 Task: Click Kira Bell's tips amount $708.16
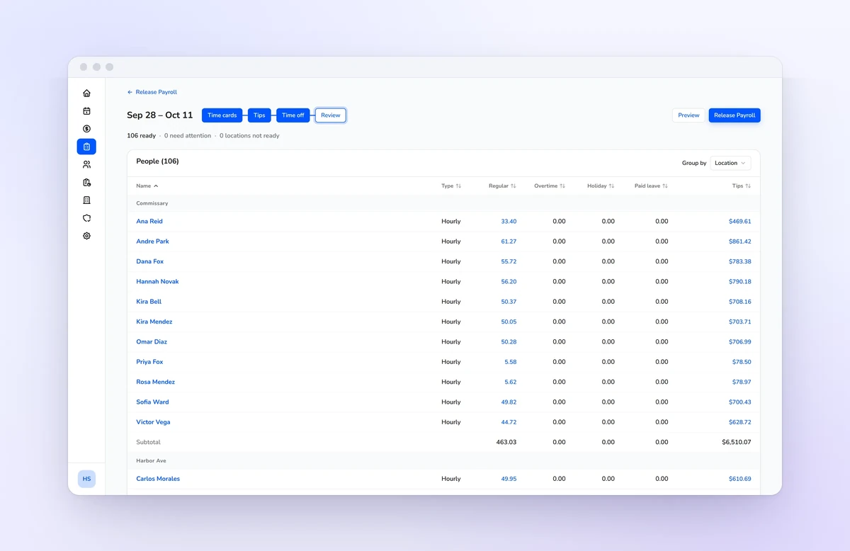(740, 302)
